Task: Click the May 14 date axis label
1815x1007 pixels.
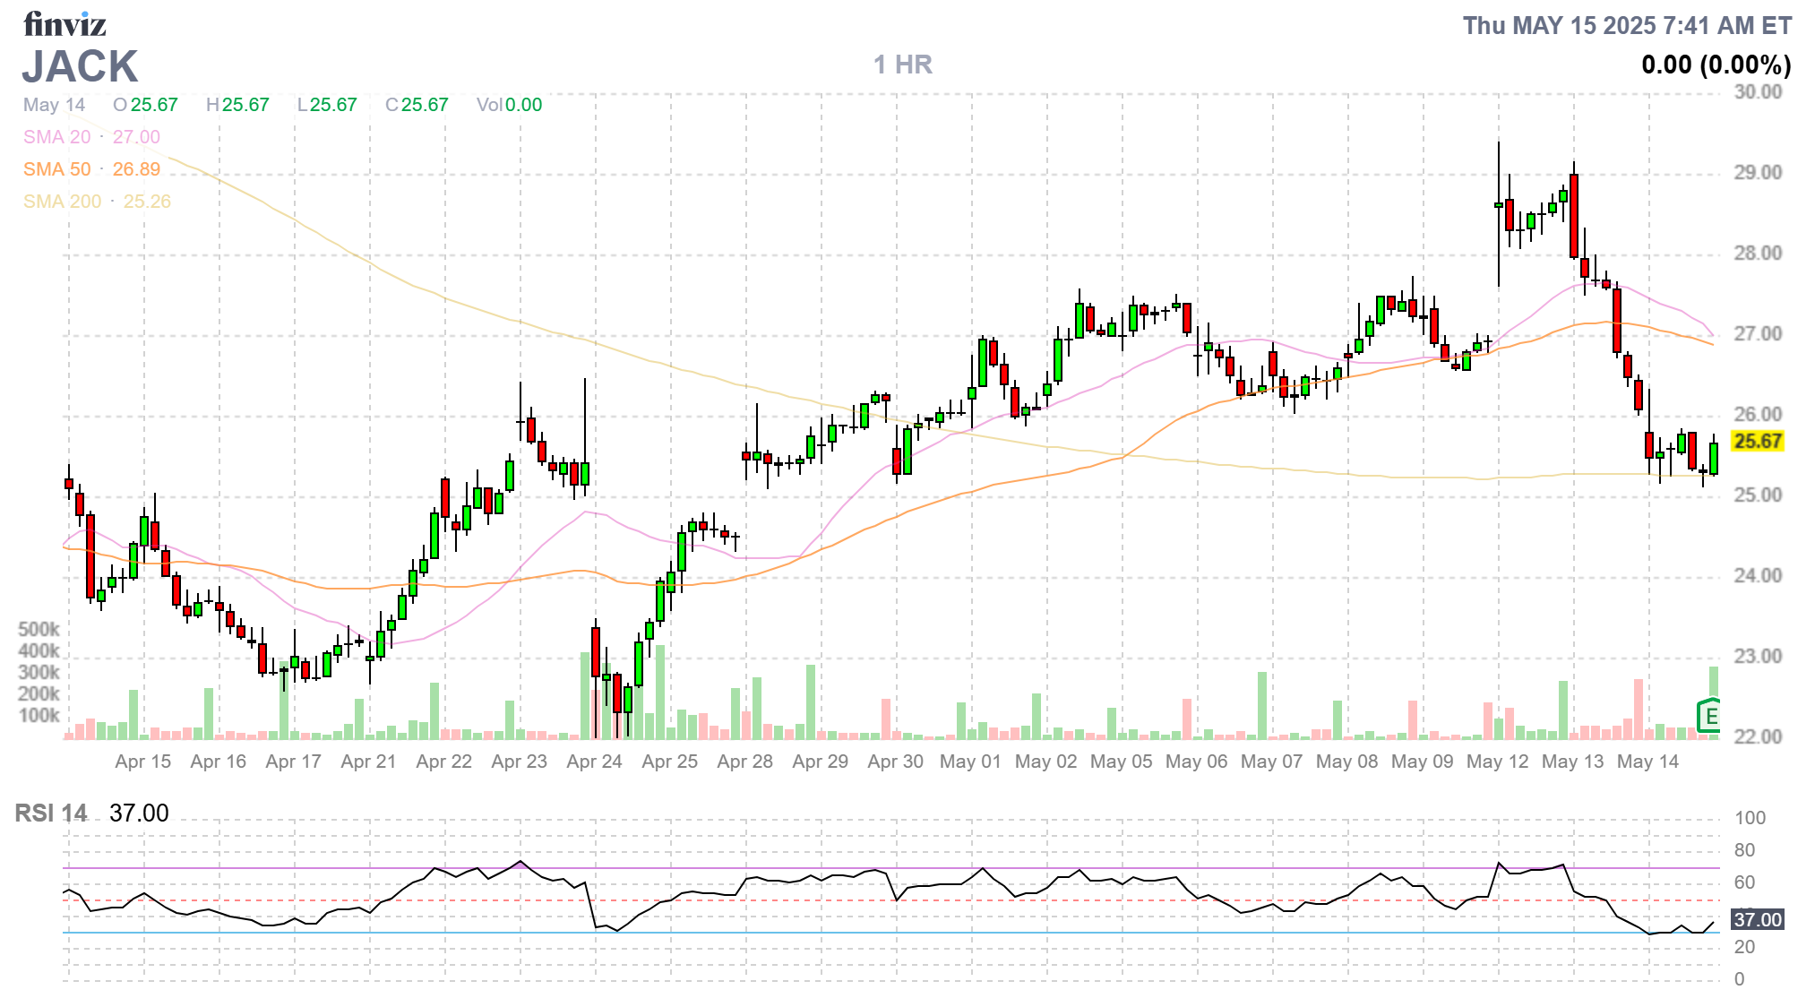Action: [x=1647, y=762]
